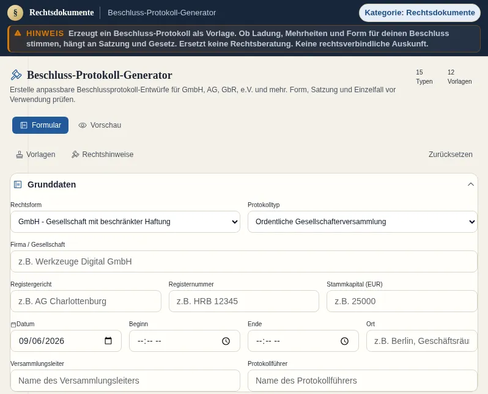Screen dimensions: 488x394
Task: Click the Kategorie: Rechtsdokumente badge
Action: [x=420, y=13]
